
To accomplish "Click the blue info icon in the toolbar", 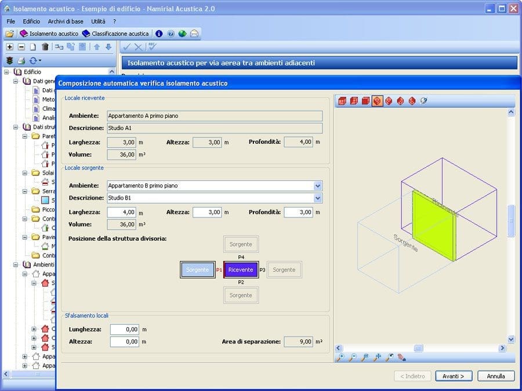I will (159, 33).
